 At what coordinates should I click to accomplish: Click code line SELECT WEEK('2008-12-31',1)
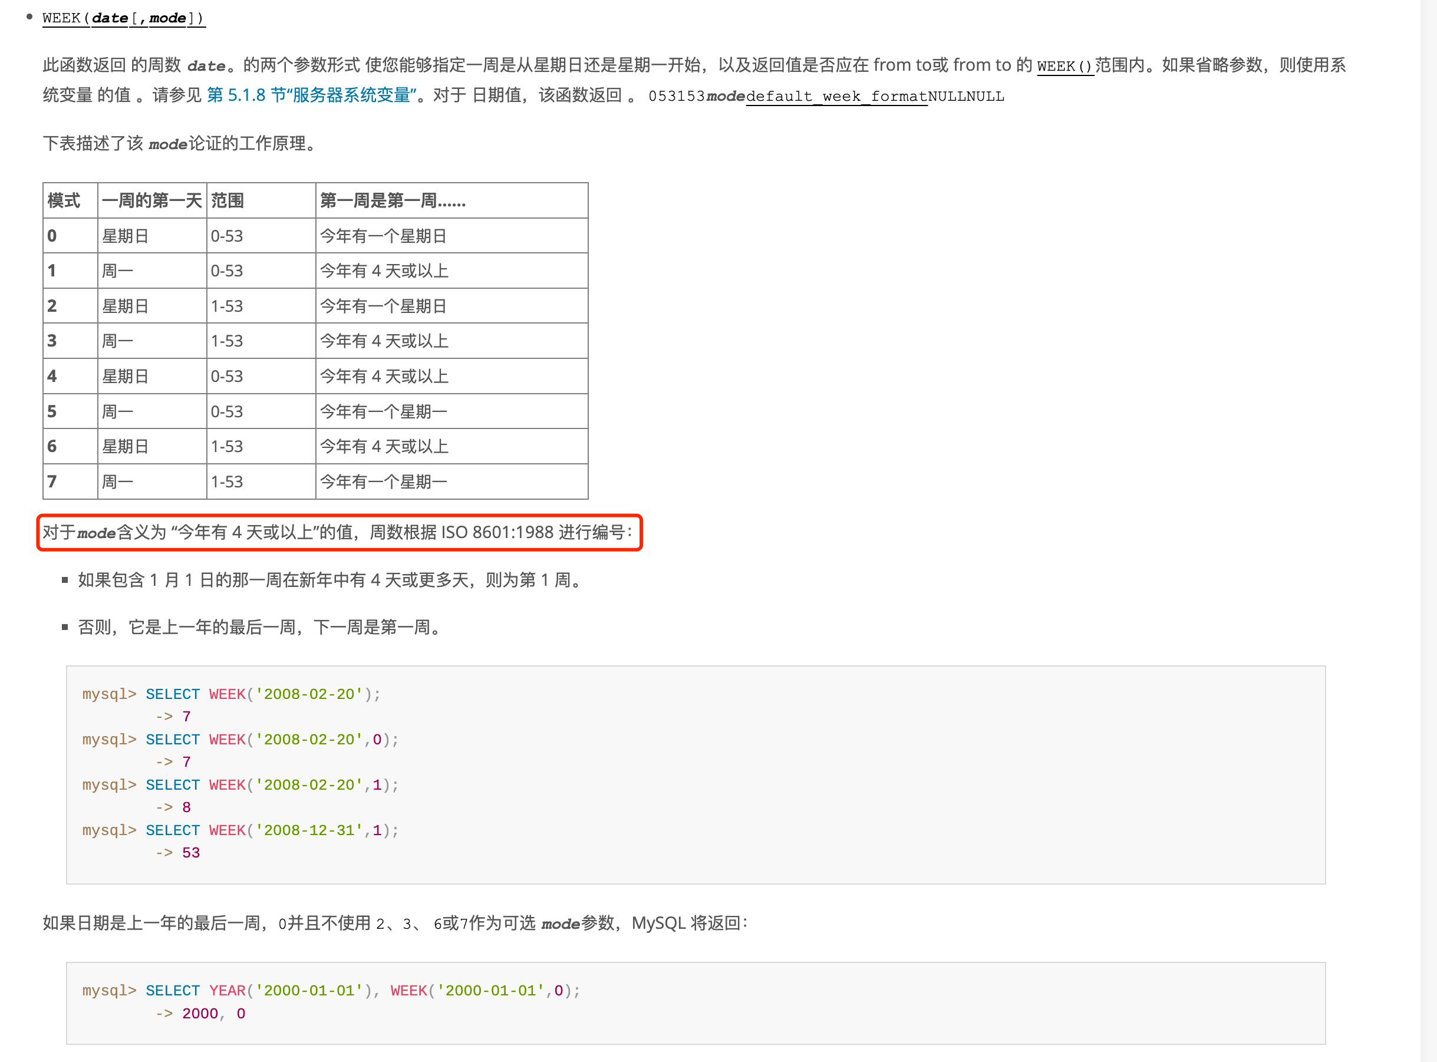(271, 830)
